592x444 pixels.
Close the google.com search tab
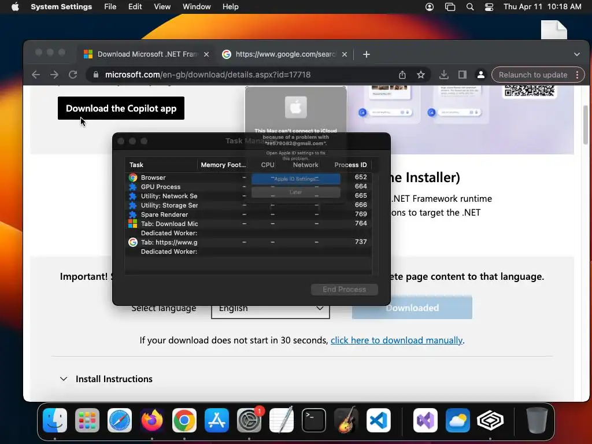[345, 54]
